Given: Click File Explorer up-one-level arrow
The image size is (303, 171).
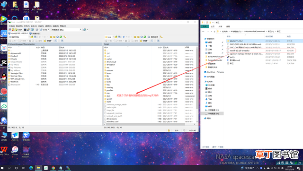Looking at the screenshot, I should (x=214, y=32).
